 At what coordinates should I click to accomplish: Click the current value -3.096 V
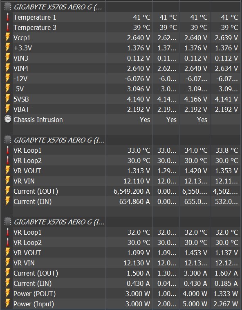coord(137,89)
